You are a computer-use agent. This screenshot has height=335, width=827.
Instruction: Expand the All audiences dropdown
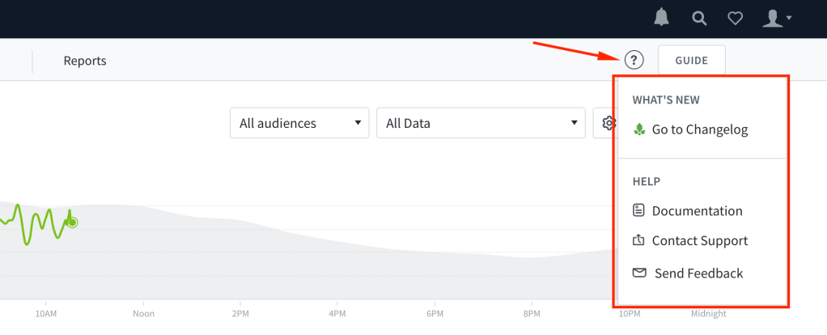click(299, 124)
